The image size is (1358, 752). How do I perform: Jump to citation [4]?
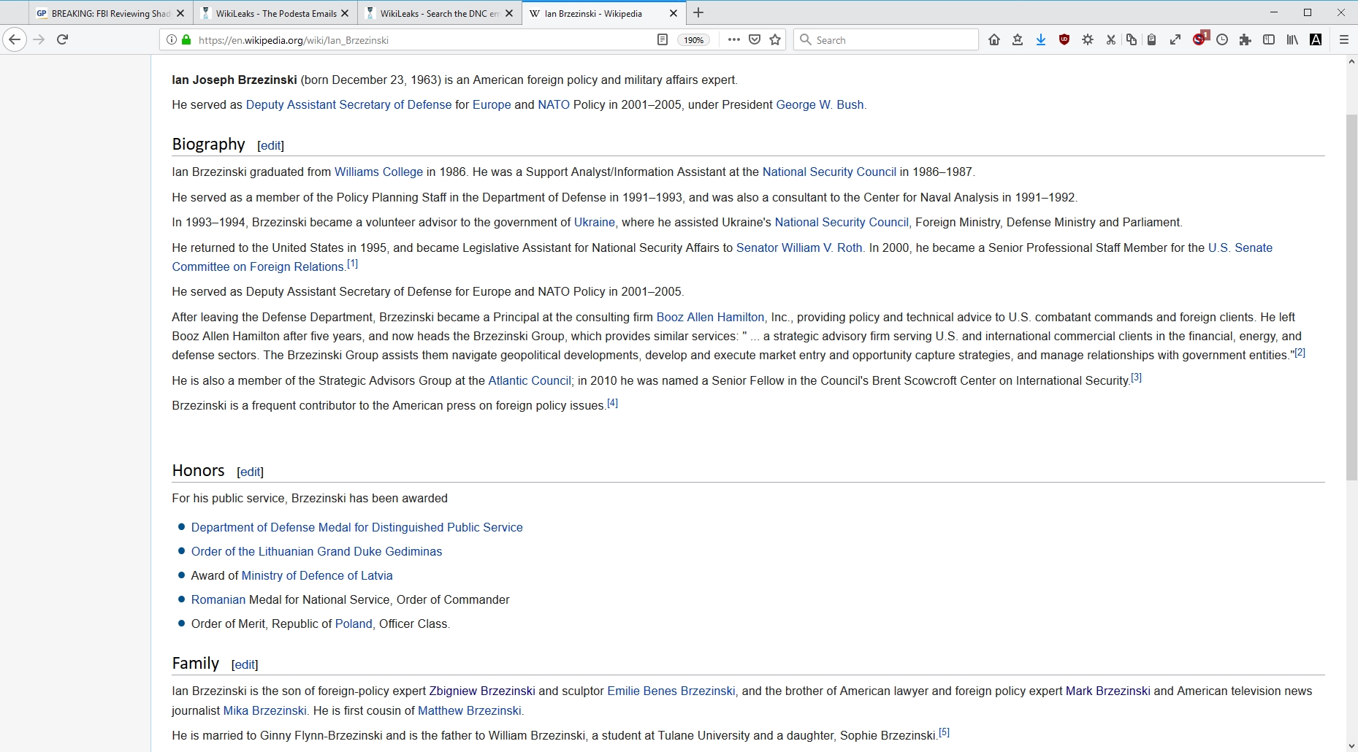(x=612, y=403)
